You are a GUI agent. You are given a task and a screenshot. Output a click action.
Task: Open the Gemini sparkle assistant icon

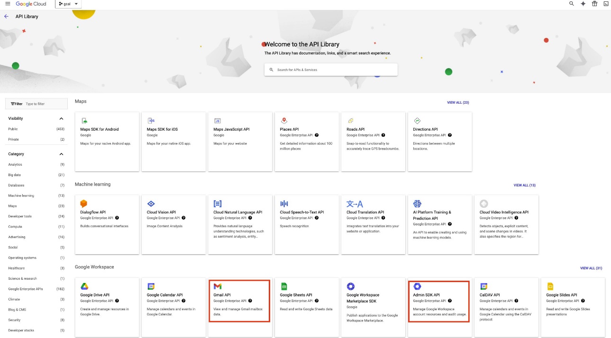583,4
